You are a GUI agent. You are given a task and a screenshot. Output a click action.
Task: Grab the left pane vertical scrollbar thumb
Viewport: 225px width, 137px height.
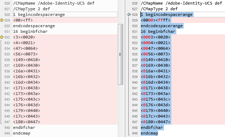pyautogui.click(x=120, y=54)
